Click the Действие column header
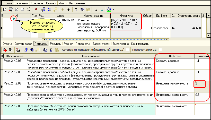This screenshot has width=211, height=120. 175,56
